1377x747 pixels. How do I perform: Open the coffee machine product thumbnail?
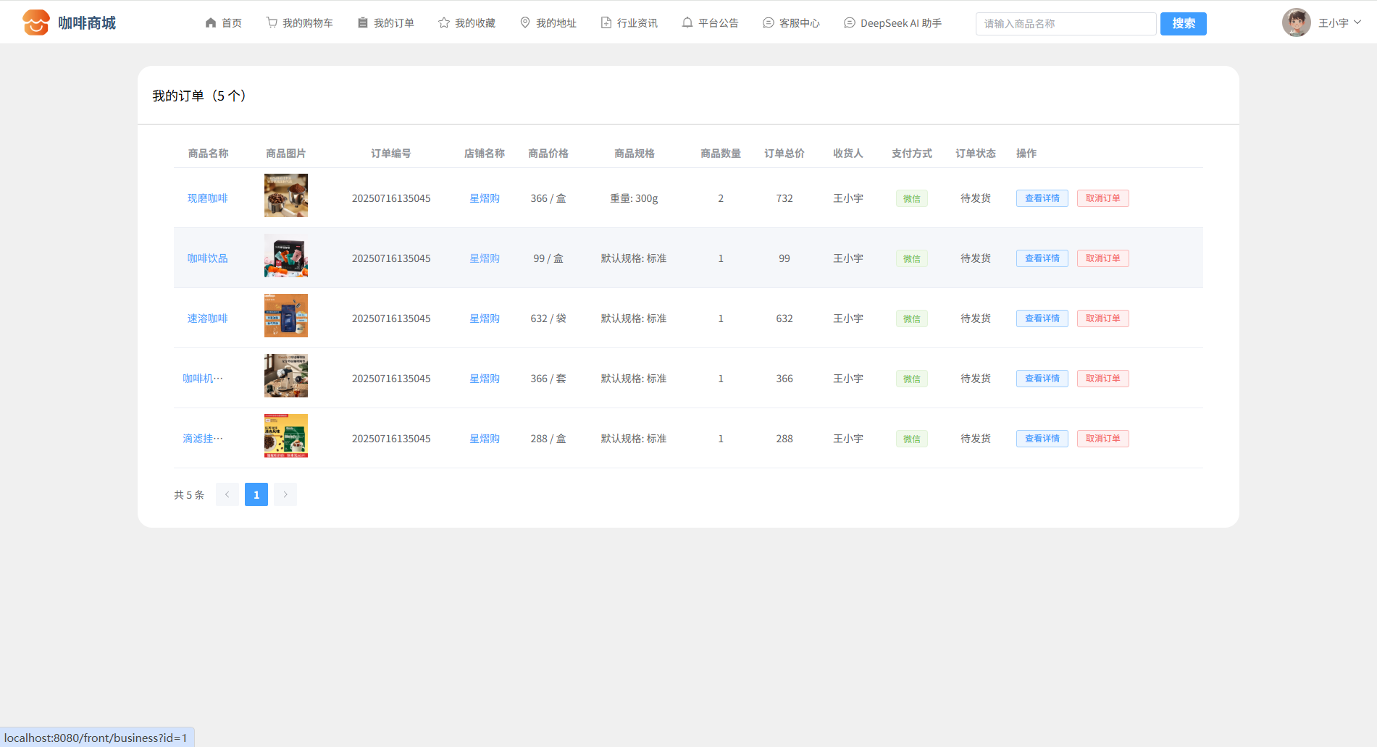tap(285, 376)
